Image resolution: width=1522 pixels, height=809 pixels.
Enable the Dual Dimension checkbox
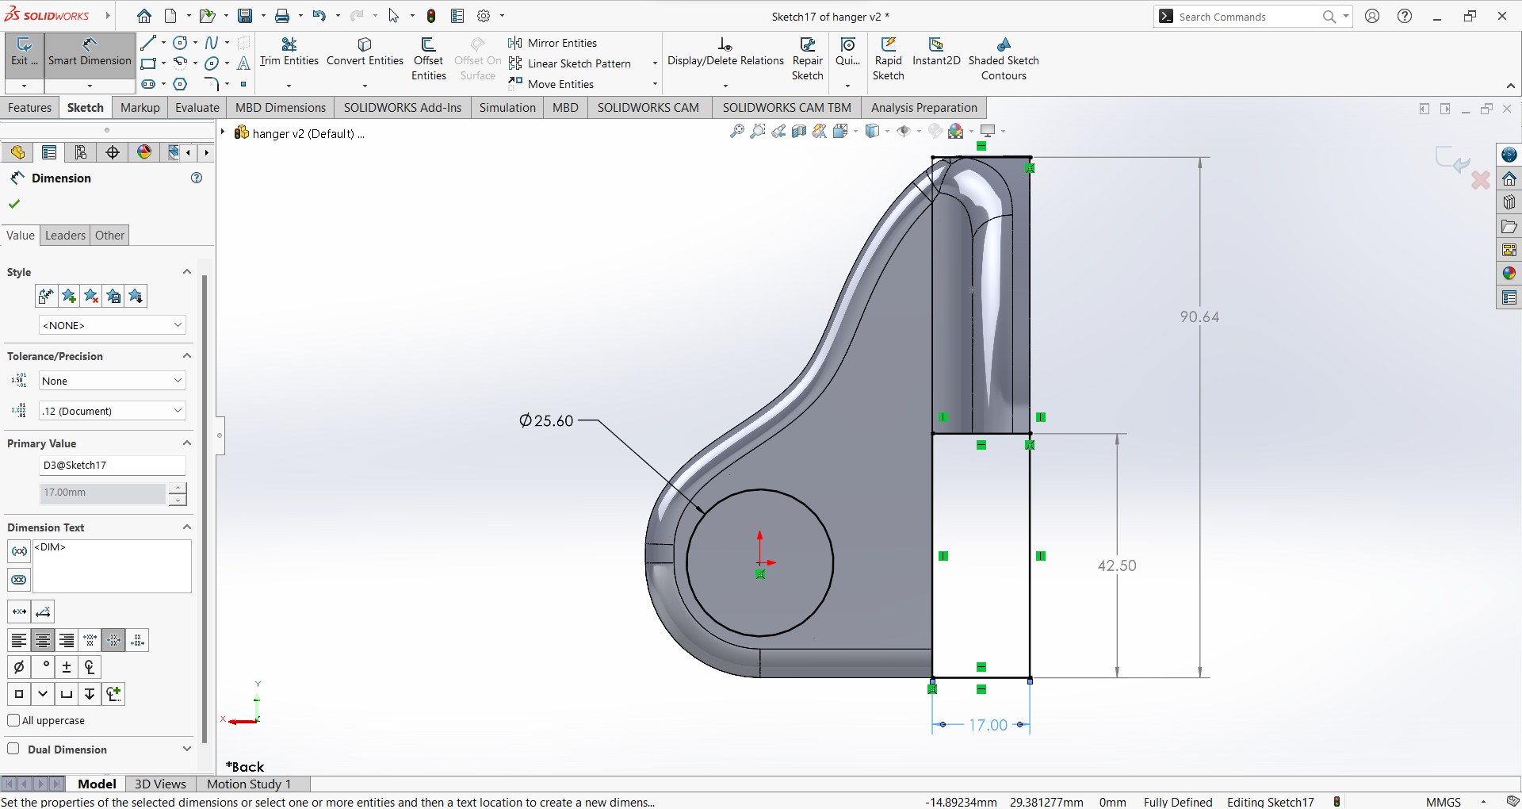(13, 749)
